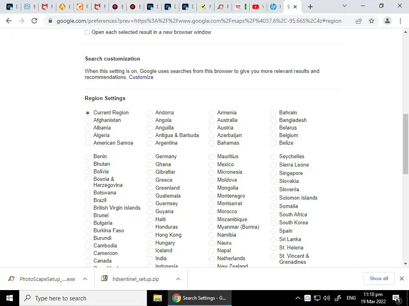Tick Open each result in new window
This screenshot has height=306, width=409.
87,32
